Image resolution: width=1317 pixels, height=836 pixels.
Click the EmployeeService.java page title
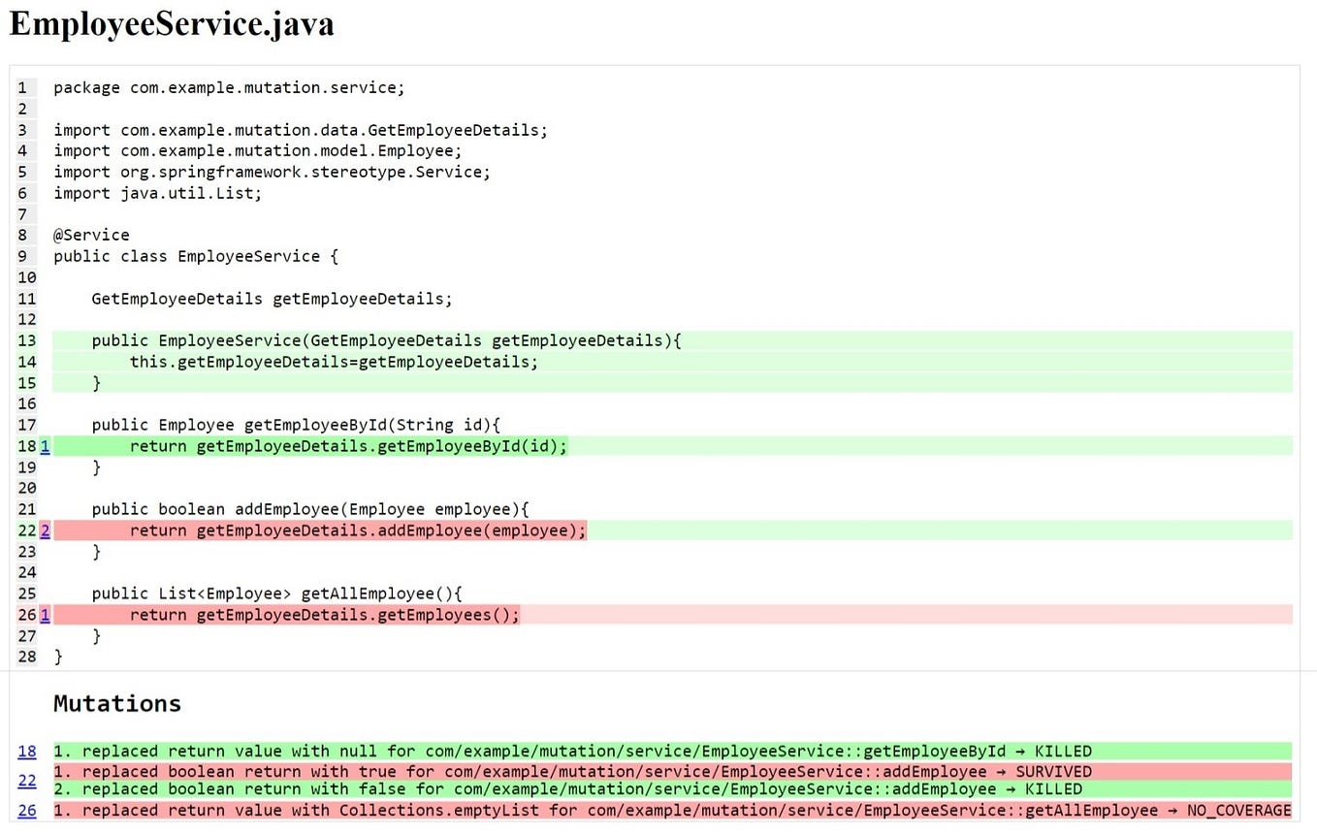coord(171,24)
